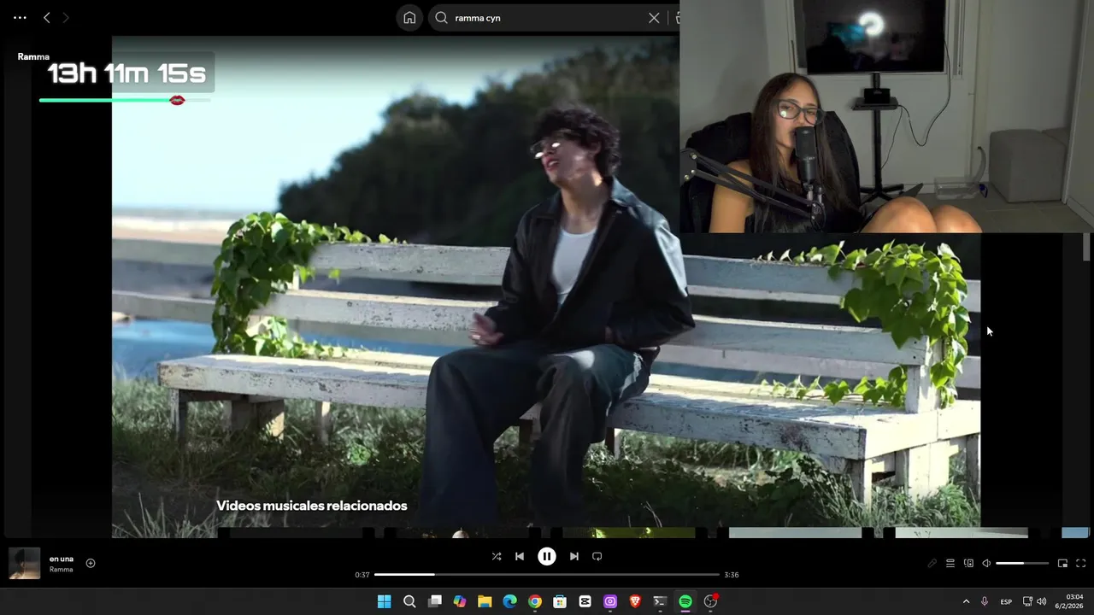Open the now-playing 'en una' album thumbnail
1094x615 pixels.
[24, 564]
